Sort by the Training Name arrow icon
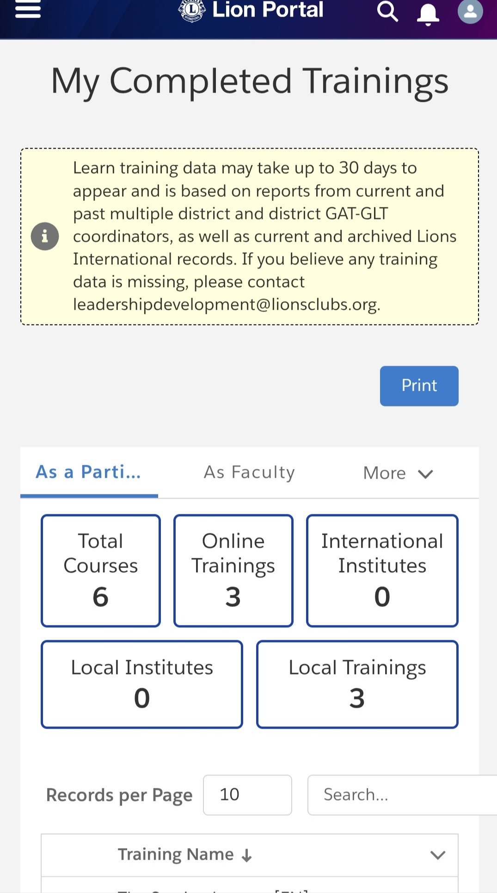This screenshot has width=497, height=893. pos(247,856)
